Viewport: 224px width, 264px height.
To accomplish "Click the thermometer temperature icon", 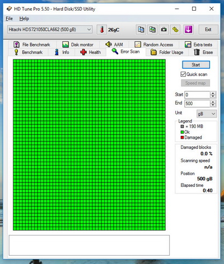I will coord(102,30).
